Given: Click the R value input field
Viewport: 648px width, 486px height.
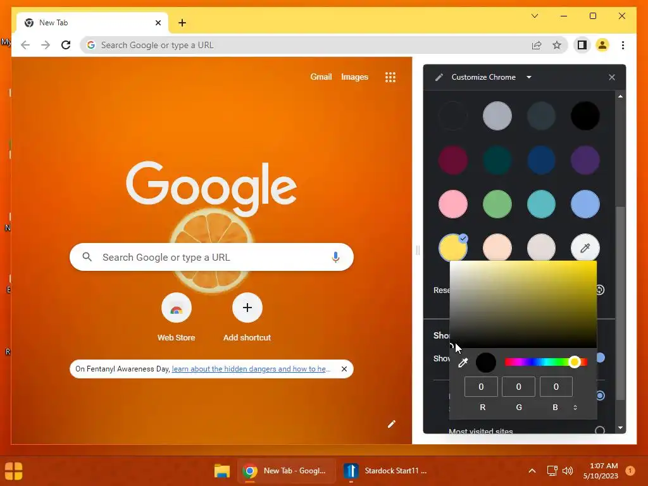Looking at the screenshot, I should (481, 387).
